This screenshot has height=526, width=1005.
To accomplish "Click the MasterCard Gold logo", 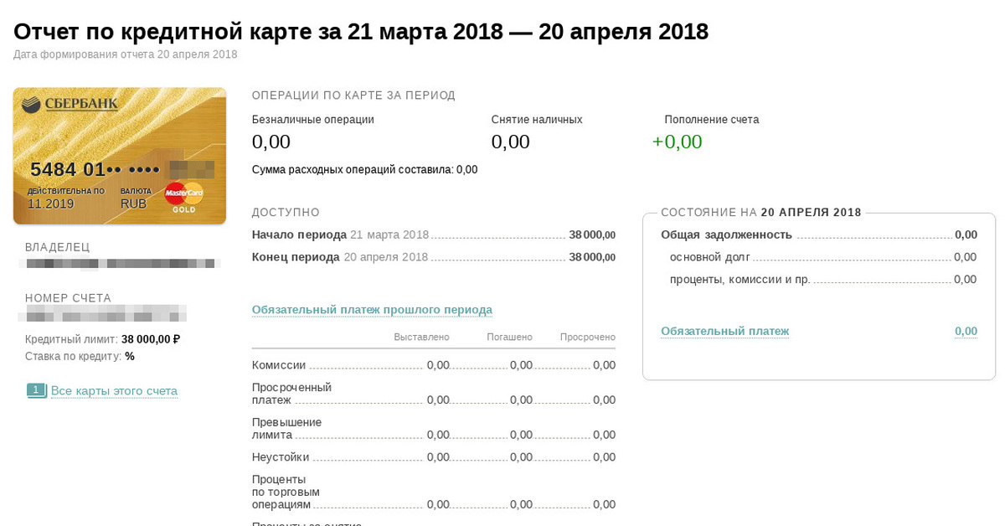I will [x=184, y=196].
